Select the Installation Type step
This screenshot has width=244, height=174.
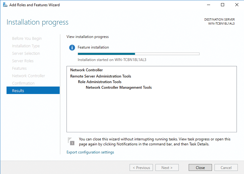point(26,46)
